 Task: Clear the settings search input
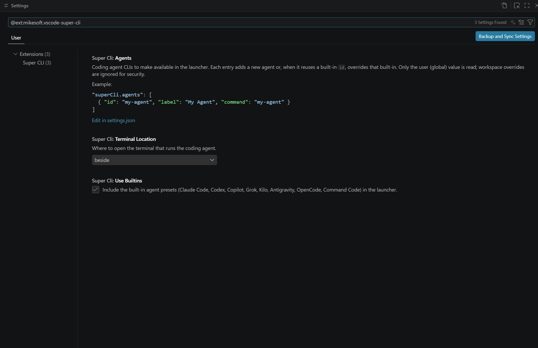click(x=521, y=22)
